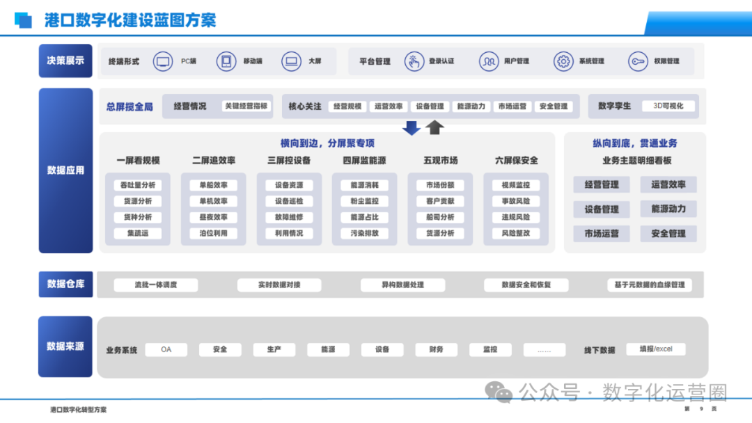752x423 pixels.
Task: Click the 风险整改 item
Action: click(516, 233)
